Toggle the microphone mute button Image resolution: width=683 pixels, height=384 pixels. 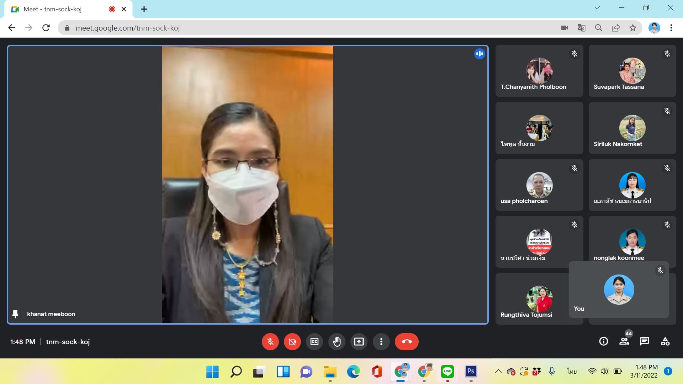[x=270, y=342]
